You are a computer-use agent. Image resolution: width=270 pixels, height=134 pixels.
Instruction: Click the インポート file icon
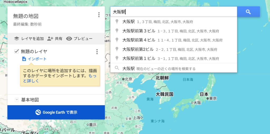(x=24, y=59)
